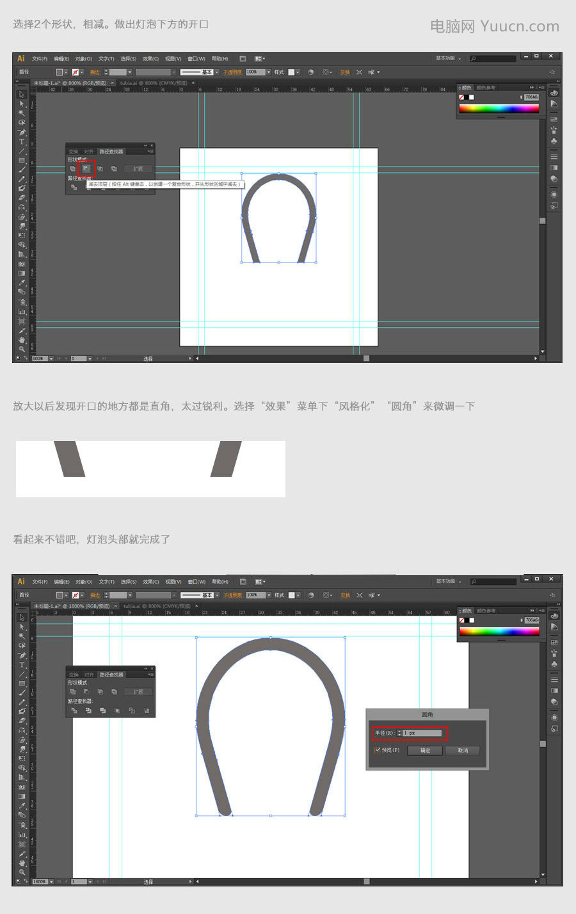Click hex color value field in top Color panel

532,97
